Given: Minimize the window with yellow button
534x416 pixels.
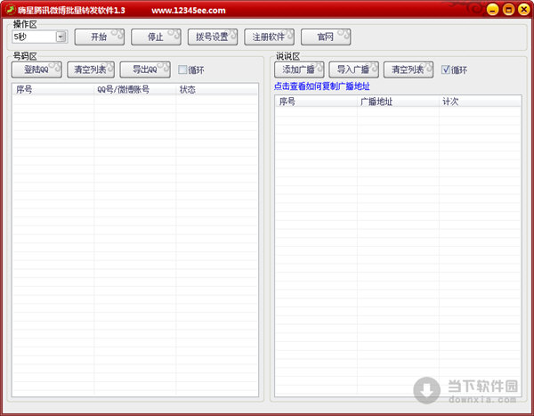Looking at the screenshot, I should point(492,10).
